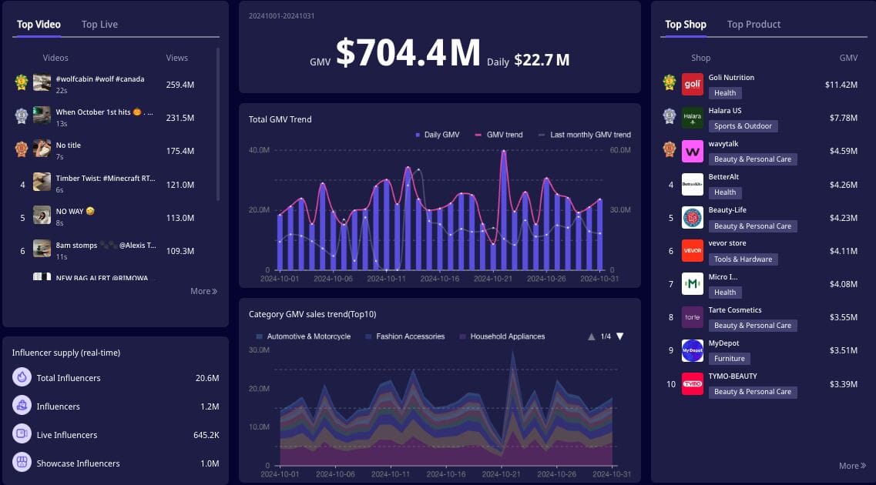
Task: Hide the Automotive & Motorcycle legend series
Action: (303, 336)
